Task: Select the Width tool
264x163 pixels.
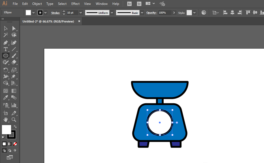Action: pos(5,76)
